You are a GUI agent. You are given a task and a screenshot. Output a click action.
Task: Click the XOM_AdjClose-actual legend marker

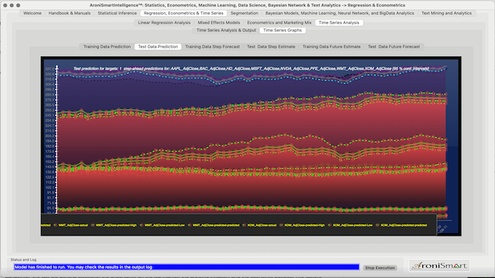pyautogui.click(x=244, y=225)
